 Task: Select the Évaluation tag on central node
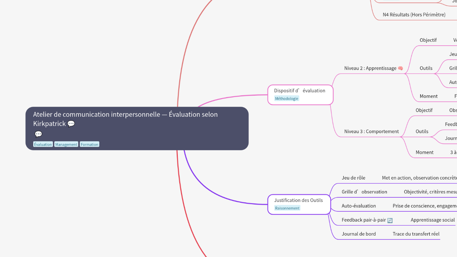click(43, 145)
